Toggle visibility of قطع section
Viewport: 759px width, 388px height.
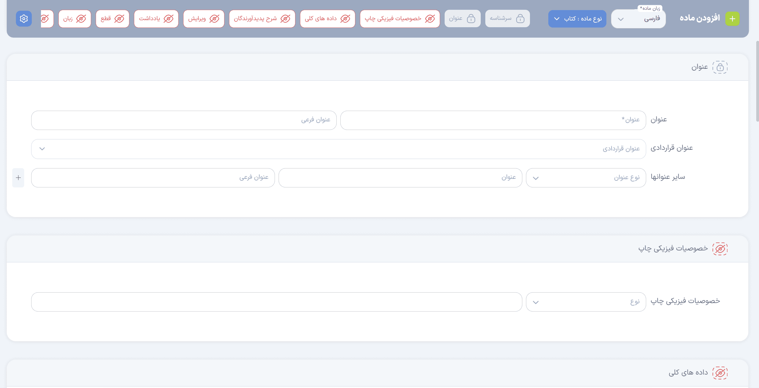pyautogui.click(x=119, y=18)
